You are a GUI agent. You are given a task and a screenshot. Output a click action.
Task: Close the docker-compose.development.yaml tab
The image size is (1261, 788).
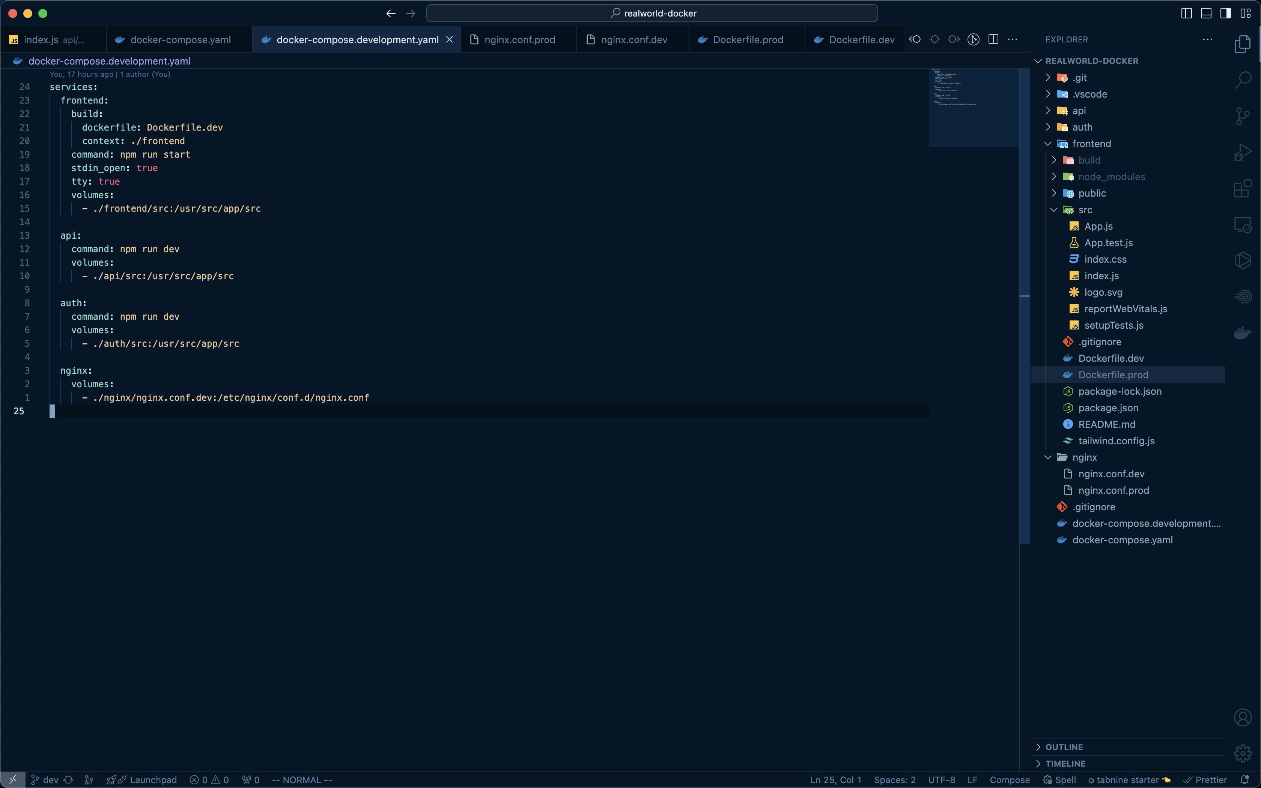coord(449,40)
